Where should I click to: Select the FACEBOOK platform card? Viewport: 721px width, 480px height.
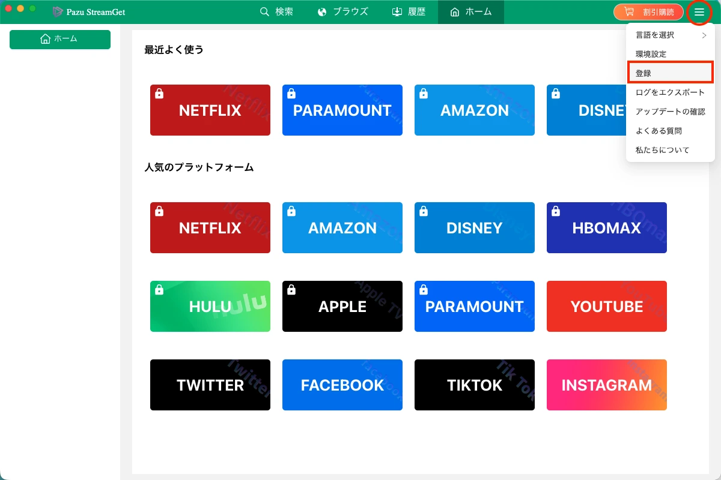click(342, 385)
